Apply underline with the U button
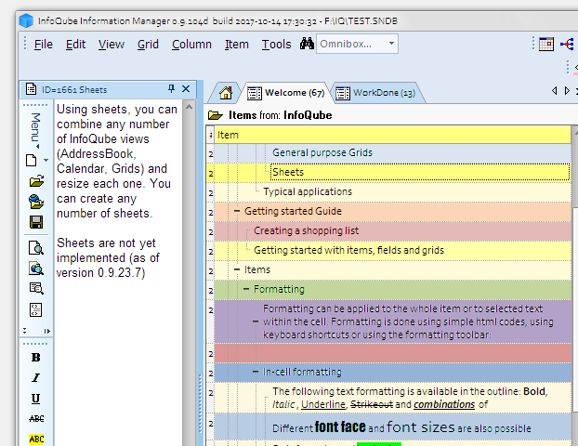 coord(35,399)
